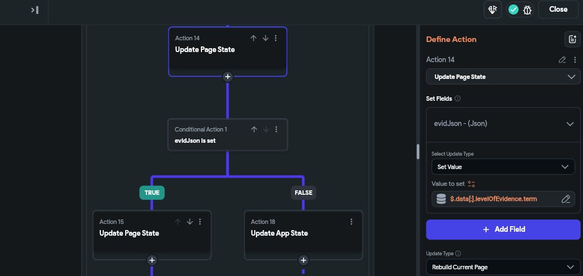Show Set Fields info tooltip icon
This screenshot has height=276, width=583.
458,99
